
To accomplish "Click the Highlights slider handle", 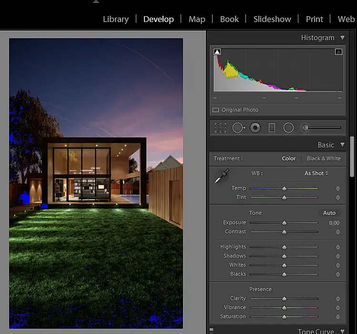I will (284, 247).
